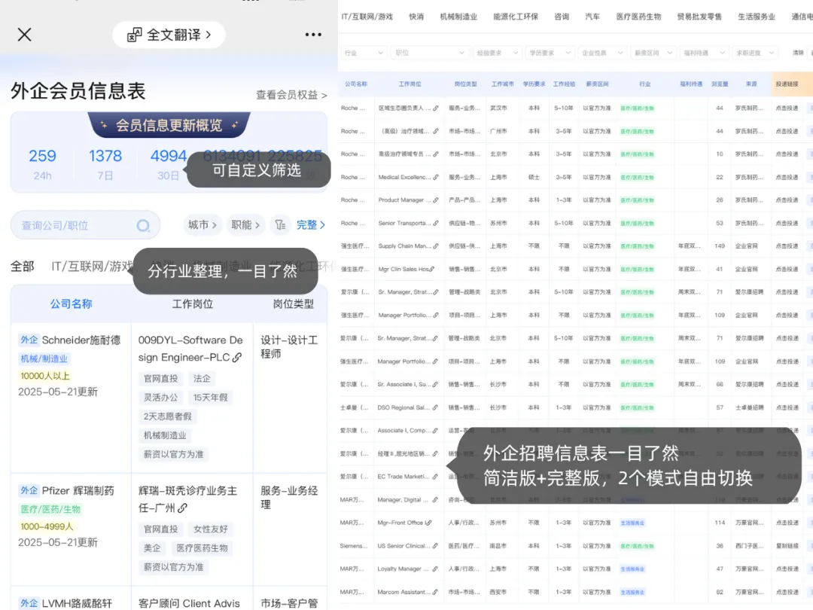
Task: Click the 清除 clear filters button
Action: click(x=798, y=53)
